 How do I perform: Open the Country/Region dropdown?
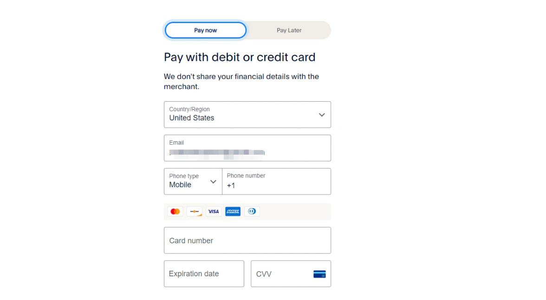click(247, 115)
